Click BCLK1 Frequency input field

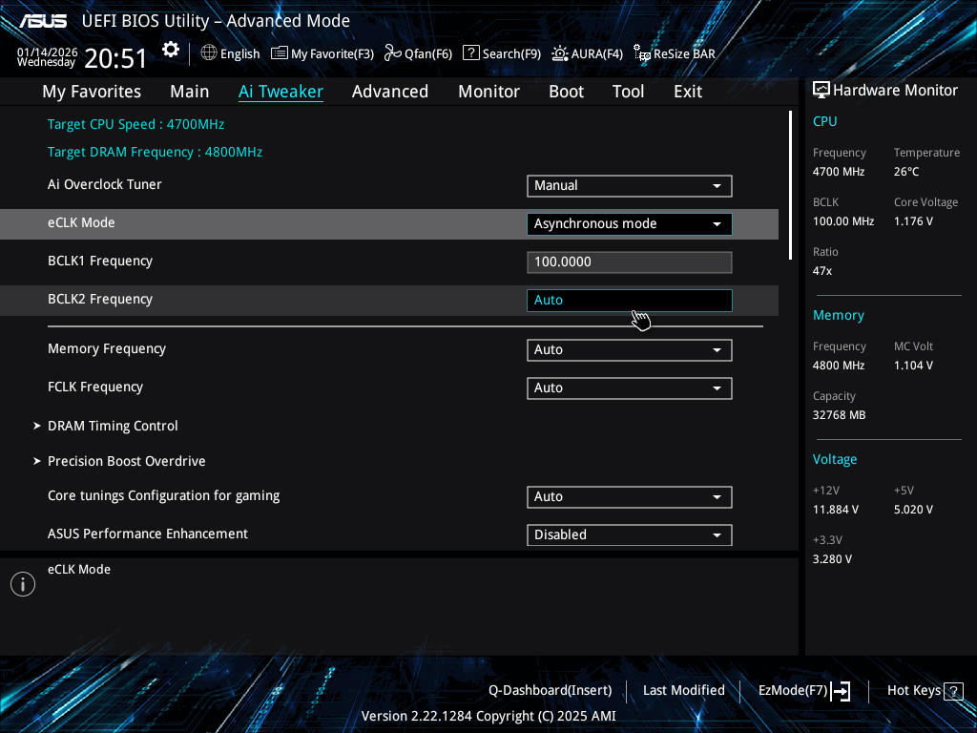(630, 262)
